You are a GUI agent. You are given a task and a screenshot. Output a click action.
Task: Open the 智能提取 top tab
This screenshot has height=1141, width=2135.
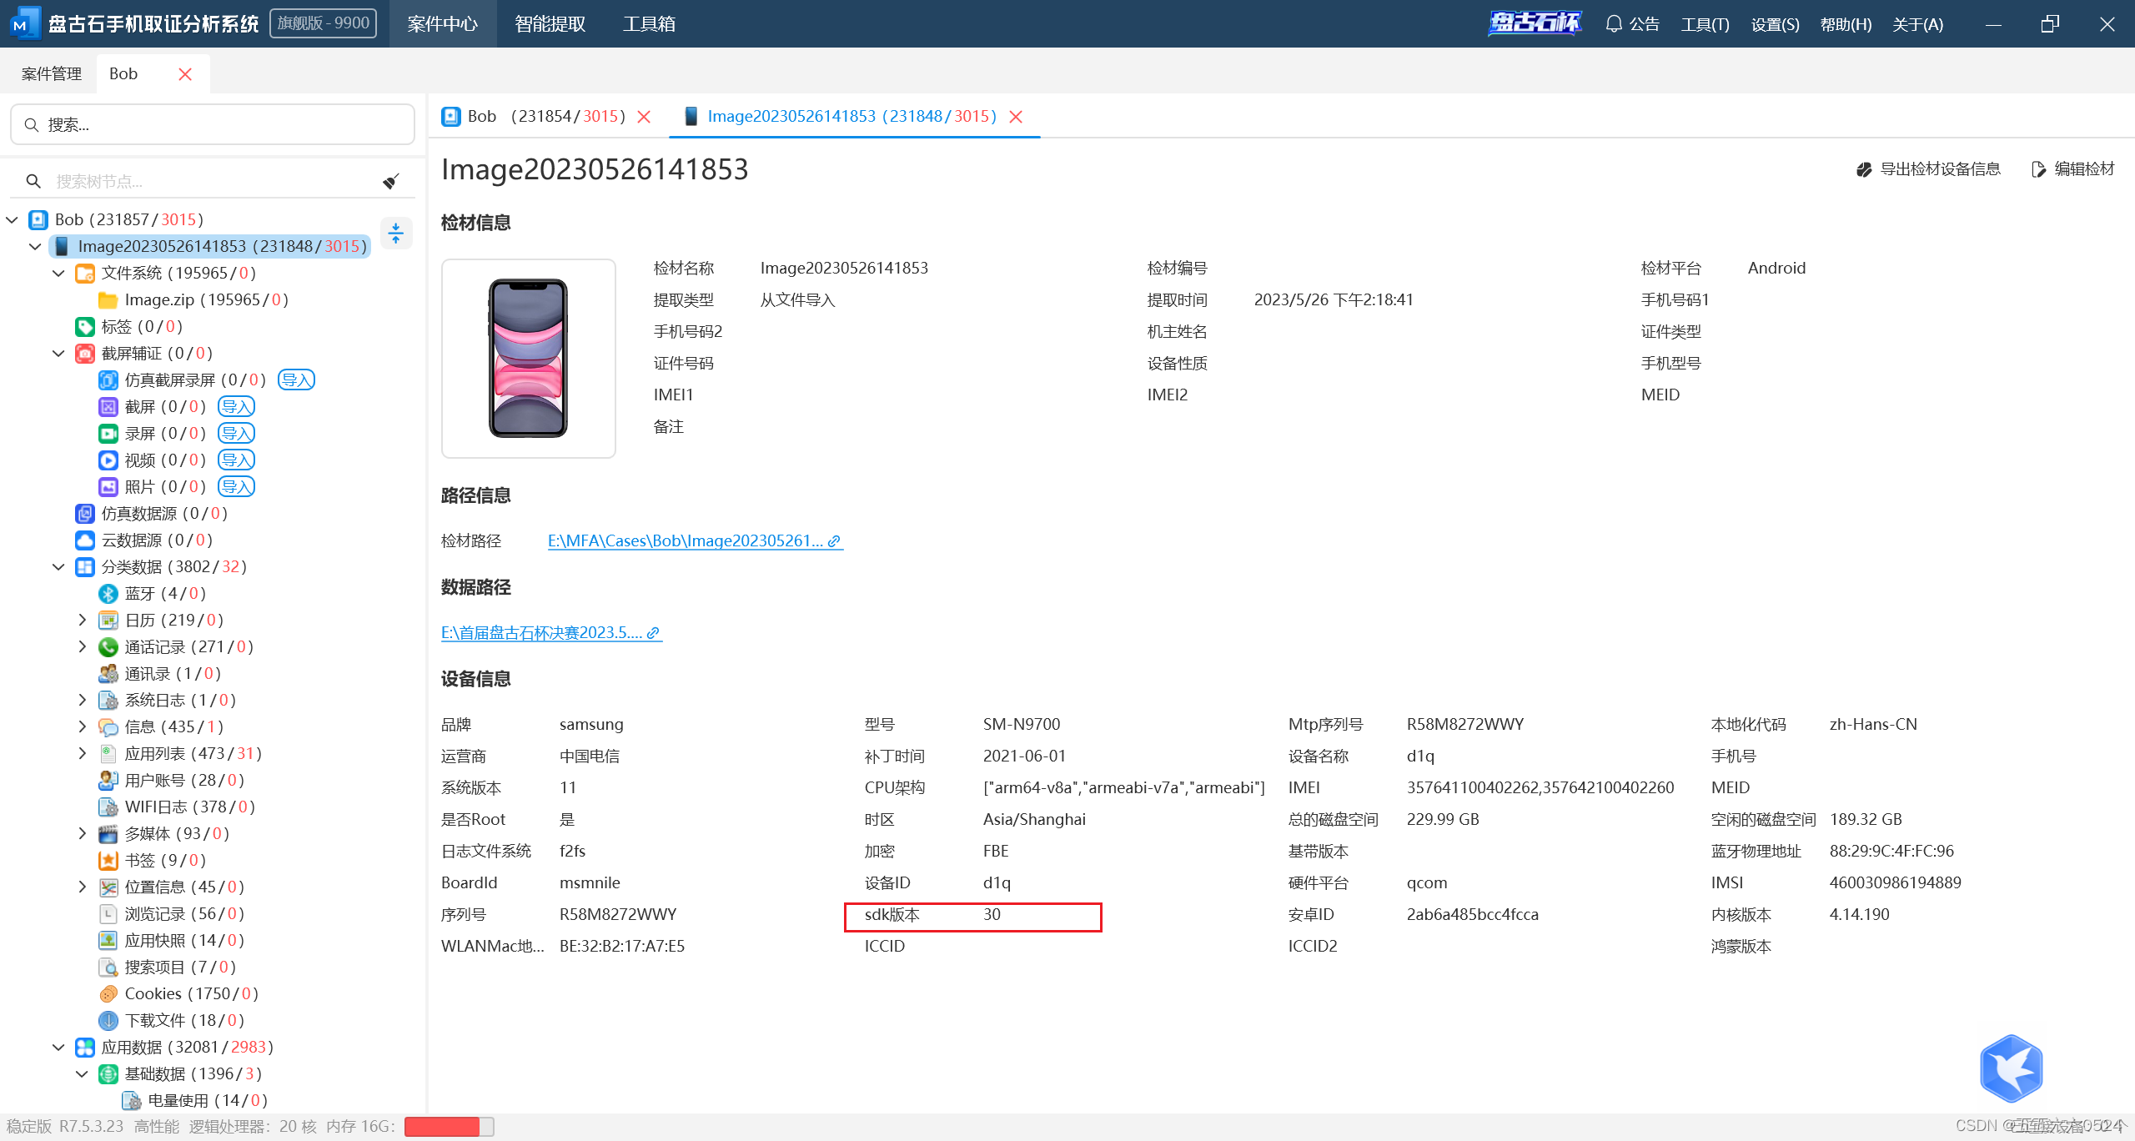pyautogui.click(x=550, y=24)
